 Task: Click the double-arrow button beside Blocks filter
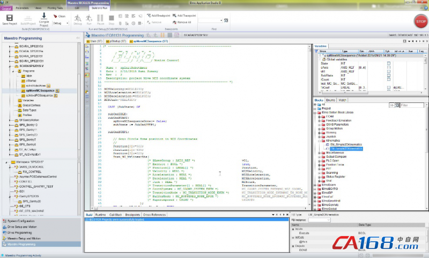(x=391, y=105)
